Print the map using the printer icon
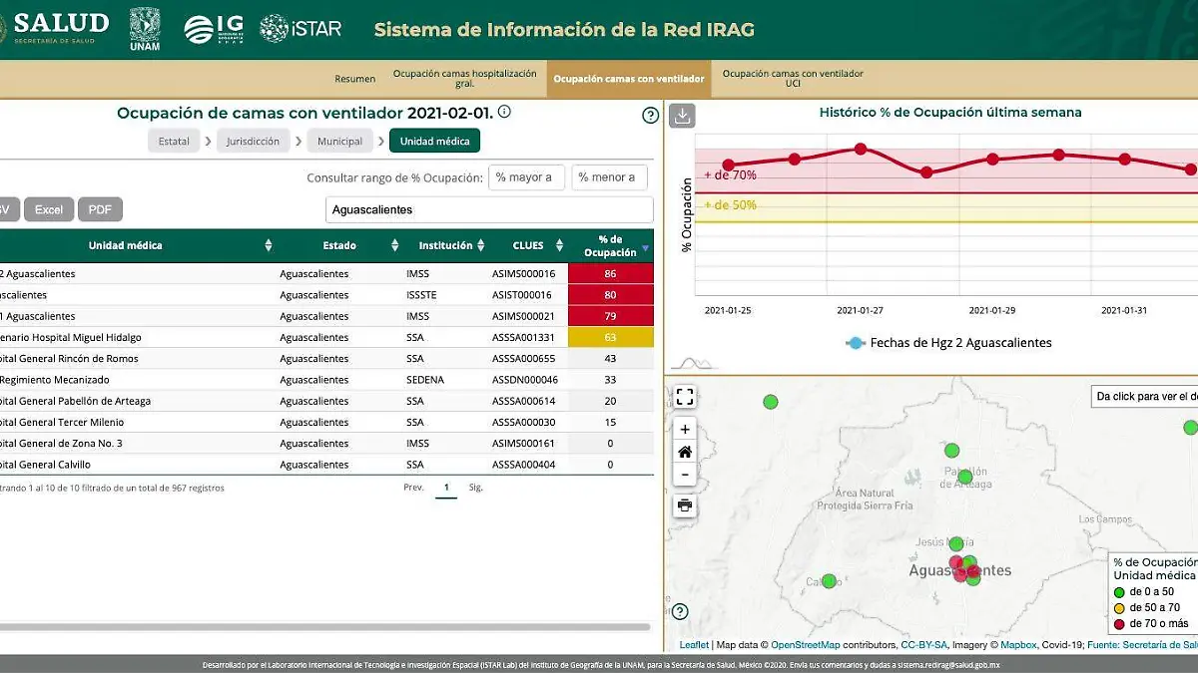 pyautogui.click(x=685, y=506)
